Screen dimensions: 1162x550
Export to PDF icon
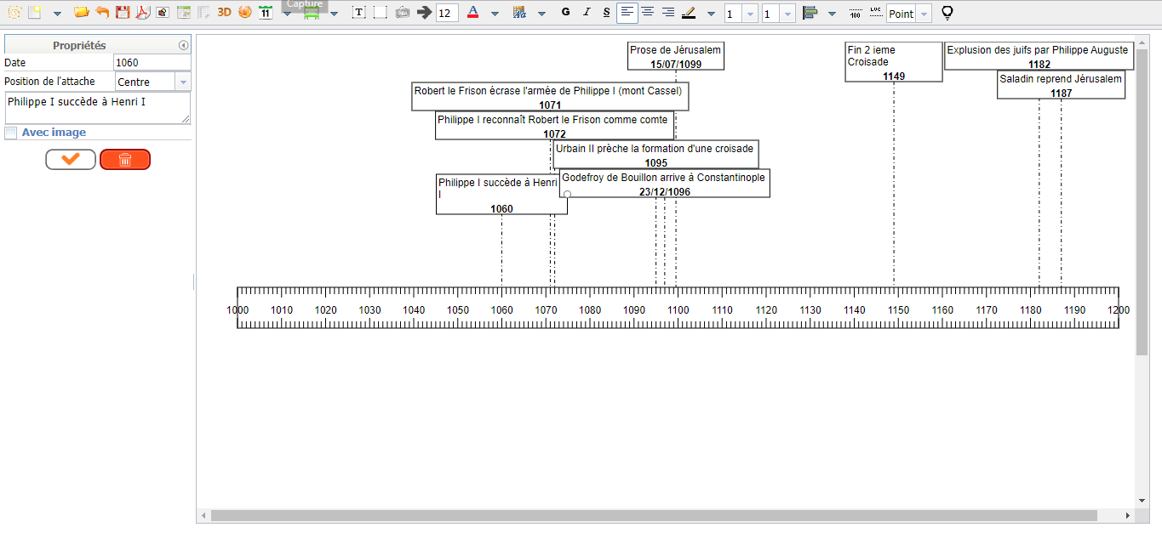click(x=142, y=13)
